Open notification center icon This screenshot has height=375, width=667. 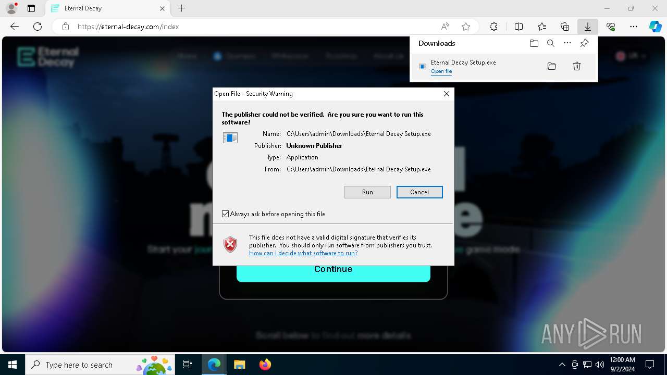[x=650, y=365]
